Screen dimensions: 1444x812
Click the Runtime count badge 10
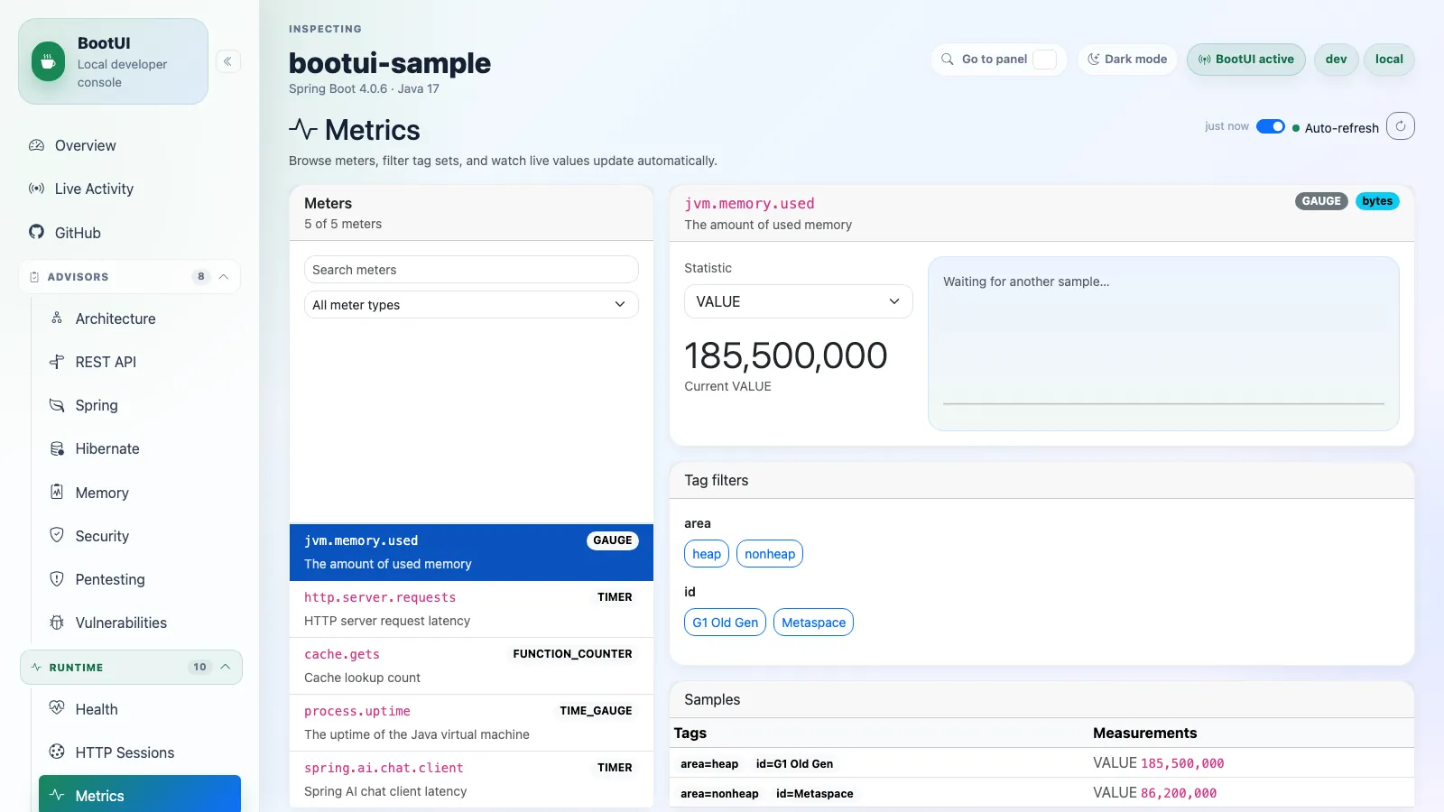199,667
